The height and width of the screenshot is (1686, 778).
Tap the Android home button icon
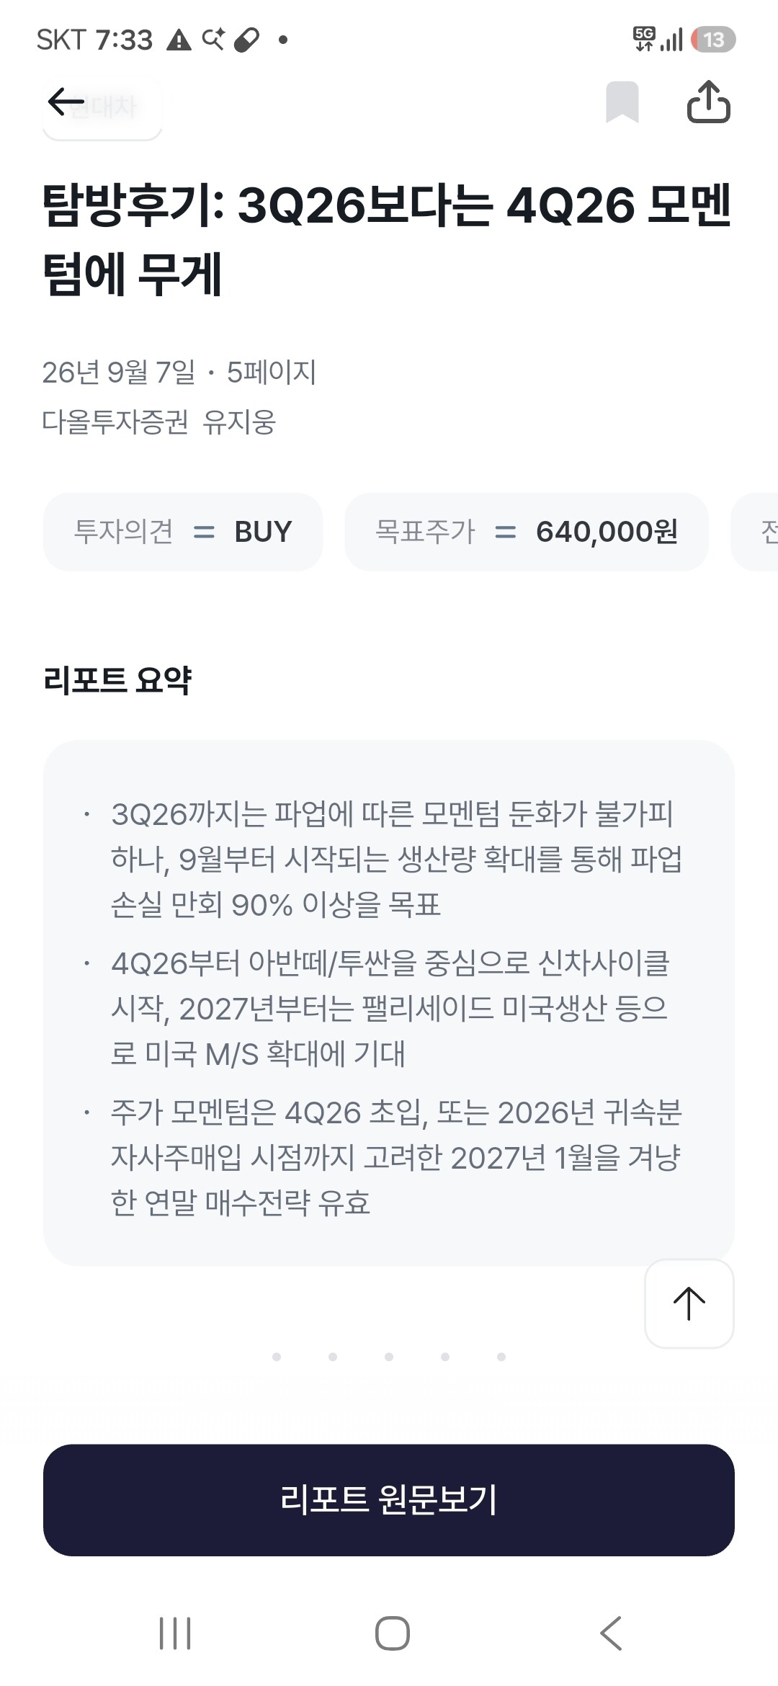coord(393,1633)
